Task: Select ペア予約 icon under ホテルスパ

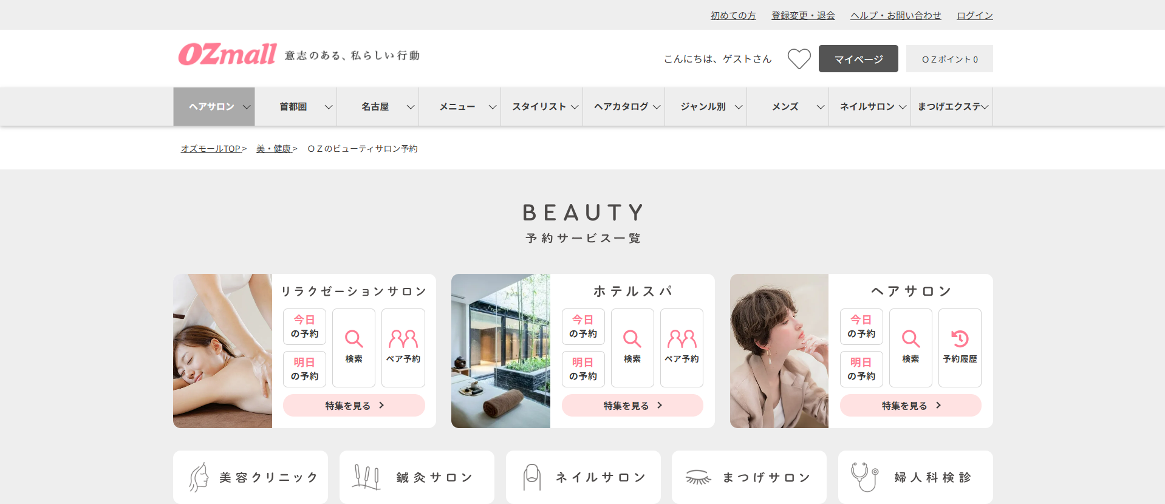Action: click(682, 347)
